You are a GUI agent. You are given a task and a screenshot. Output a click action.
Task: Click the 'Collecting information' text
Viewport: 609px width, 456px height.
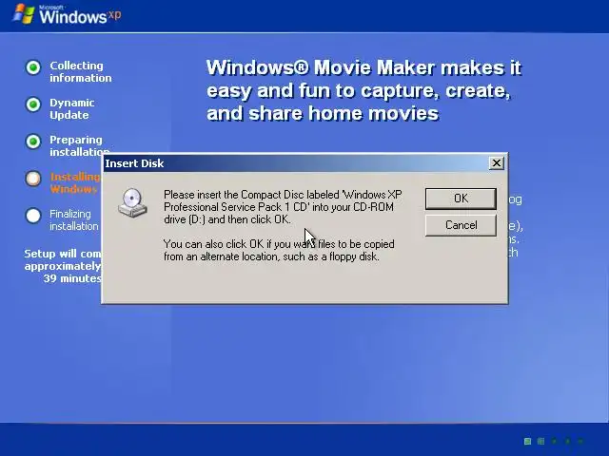pyautogui.click(x=80, y=72)
